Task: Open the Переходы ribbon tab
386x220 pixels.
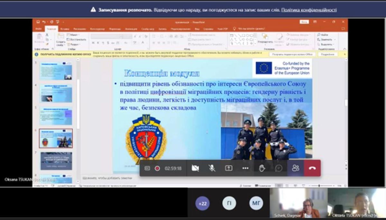Action: pyautogui.click(x=115, y=29)
